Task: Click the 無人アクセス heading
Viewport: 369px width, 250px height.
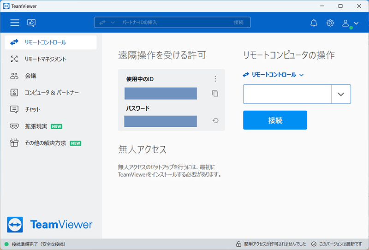Action: 143,149
